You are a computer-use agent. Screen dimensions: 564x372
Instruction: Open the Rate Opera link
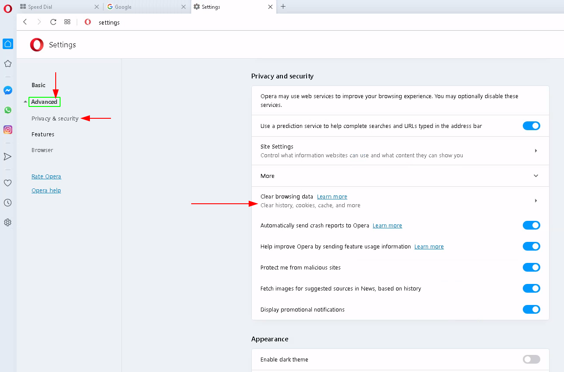click(x=46, y=176)
